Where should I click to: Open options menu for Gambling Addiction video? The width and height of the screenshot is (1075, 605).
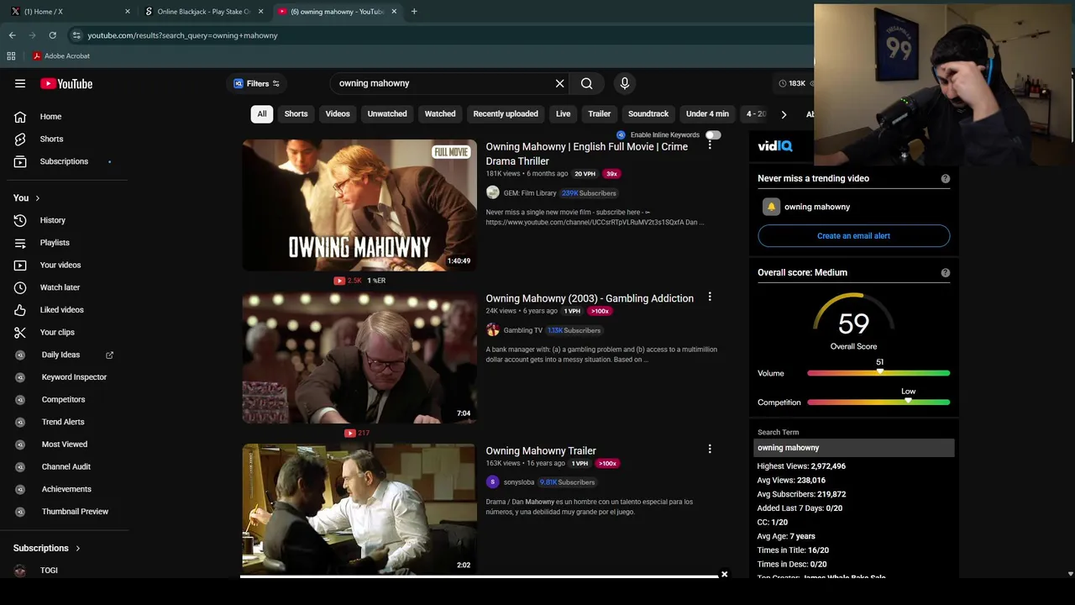pyautogui.click(x=710, y=297)
